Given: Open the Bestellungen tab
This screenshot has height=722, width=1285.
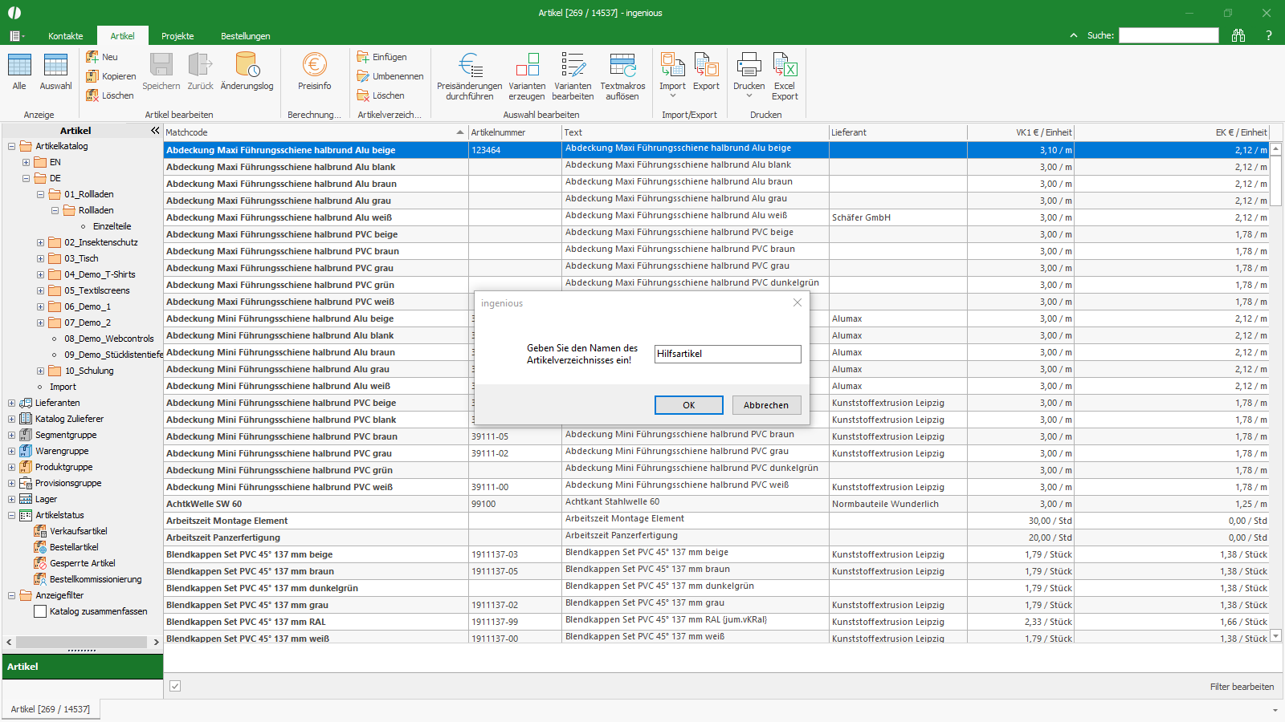Looking at the screenshot, I should 246,36.
